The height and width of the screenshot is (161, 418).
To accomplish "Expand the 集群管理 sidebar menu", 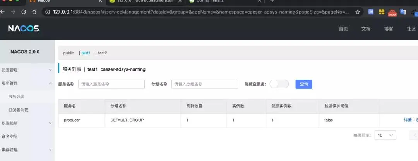I will pos(27,150).
